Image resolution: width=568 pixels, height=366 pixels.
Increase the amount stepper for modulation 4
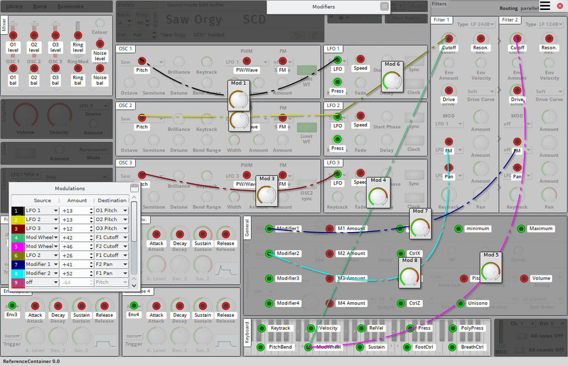[x=91, y=236]
